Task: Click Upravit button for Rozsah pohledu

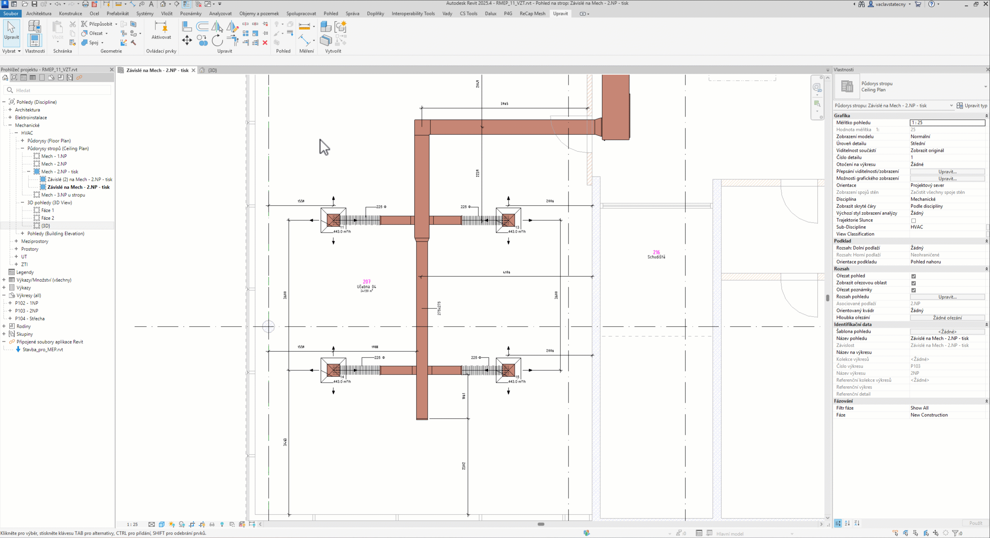Action: pos(947,297)
